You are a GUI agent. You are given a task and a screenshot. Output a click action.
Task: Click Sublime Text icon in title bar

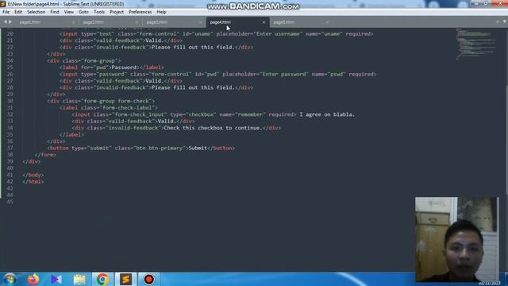[x=3, y=4]
